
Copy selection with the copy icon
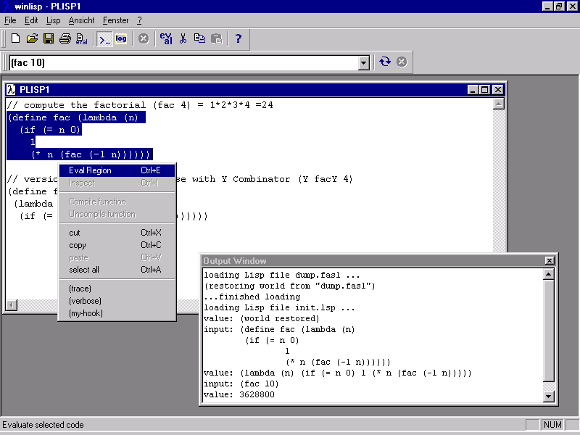click(x=200, y=38)
